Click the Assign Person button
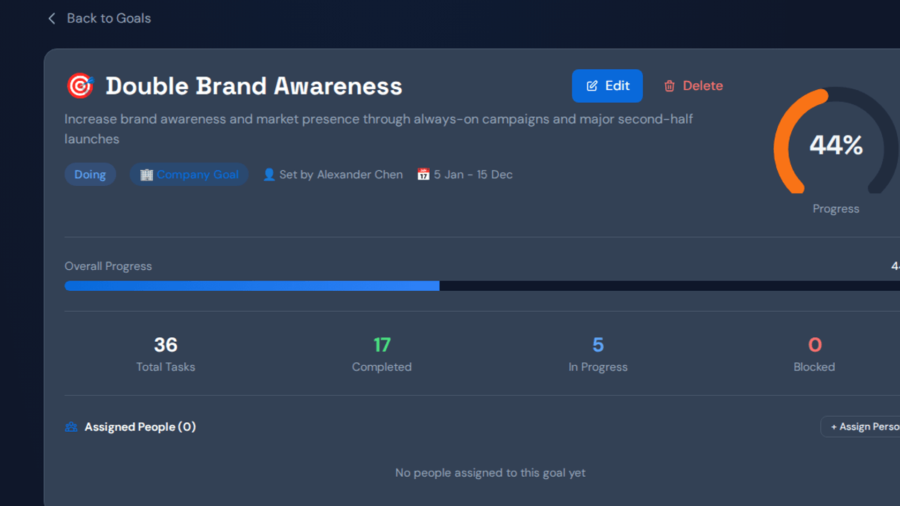 [861, 427]
